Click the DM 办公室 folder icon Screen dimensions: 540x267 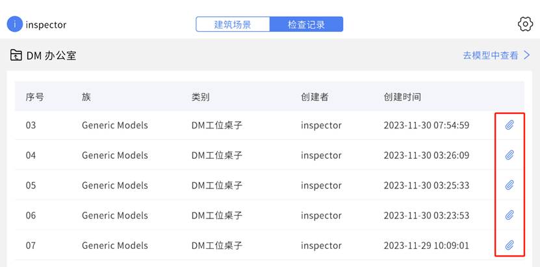coord(16,55)
